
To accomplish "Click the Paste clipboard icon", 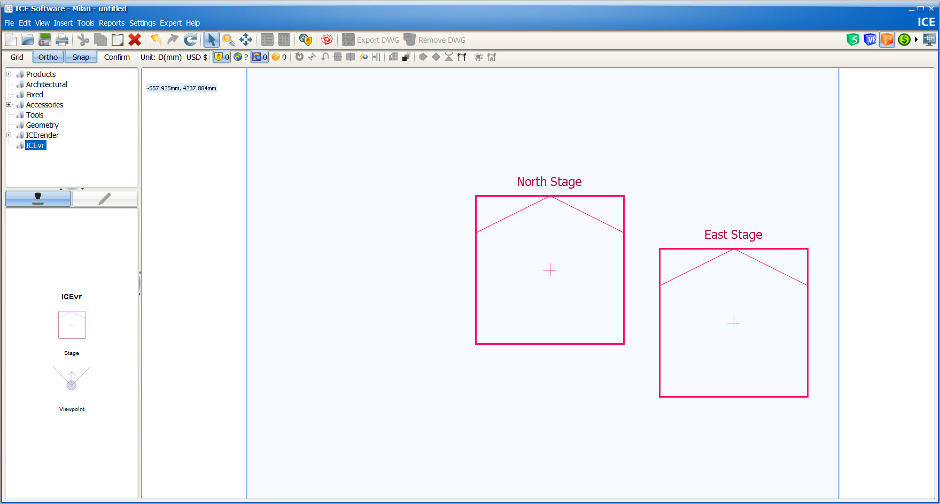I will (x=118, y=40).
